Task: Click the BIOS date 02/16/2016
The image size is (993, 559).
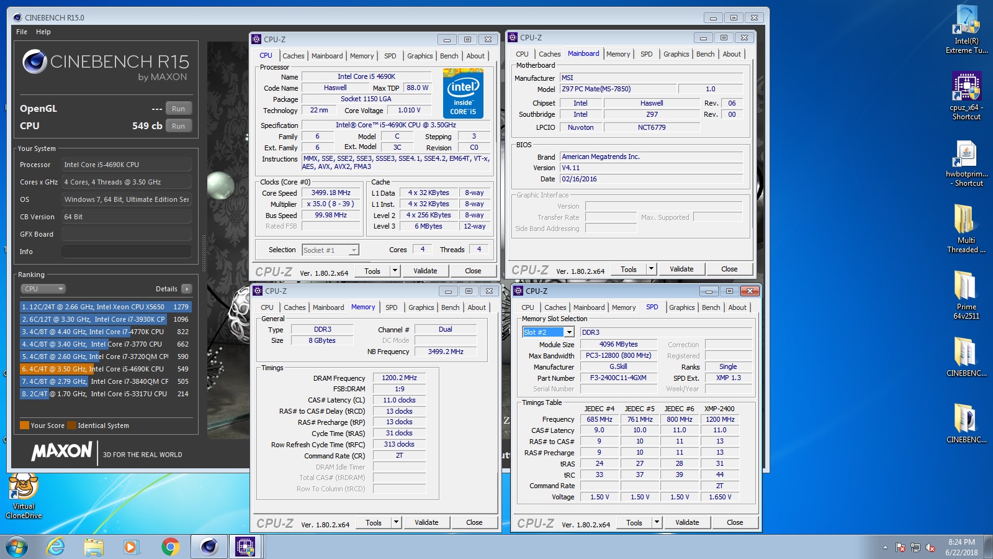Action: pos(652,179)
